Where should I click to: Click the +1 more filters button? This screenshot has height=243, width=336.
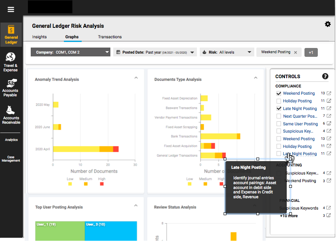(x=311, y=52)
